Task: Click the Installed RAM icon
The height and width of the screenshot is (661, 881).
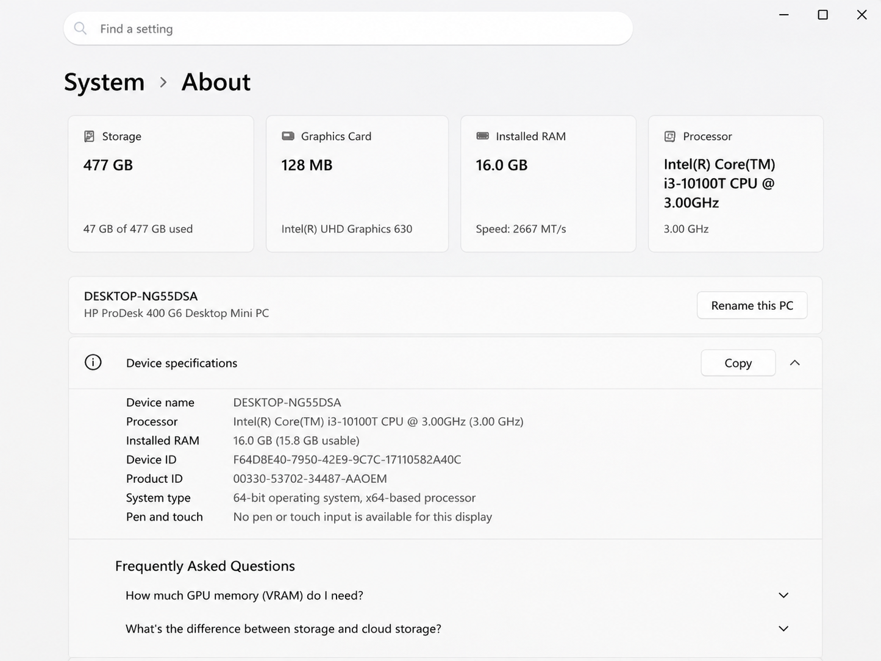Action: point(482,136)
